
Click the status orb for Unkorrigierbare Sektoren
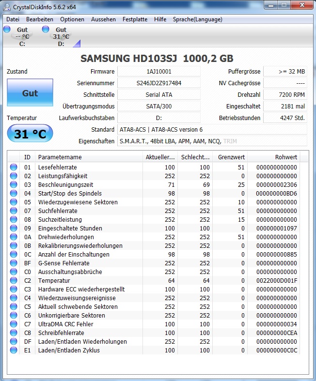pyautogui.click(x=14, y=315)
